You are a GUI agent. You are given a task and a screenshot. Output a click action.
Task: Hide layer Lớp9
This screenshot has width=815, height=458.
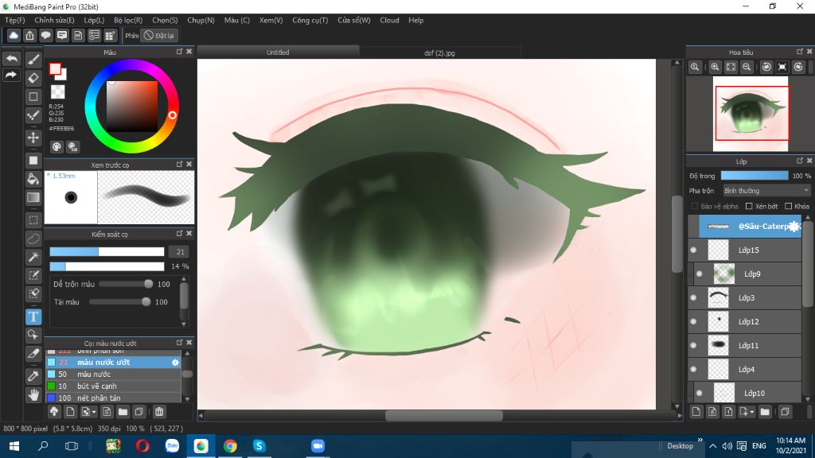pos(699,274)
